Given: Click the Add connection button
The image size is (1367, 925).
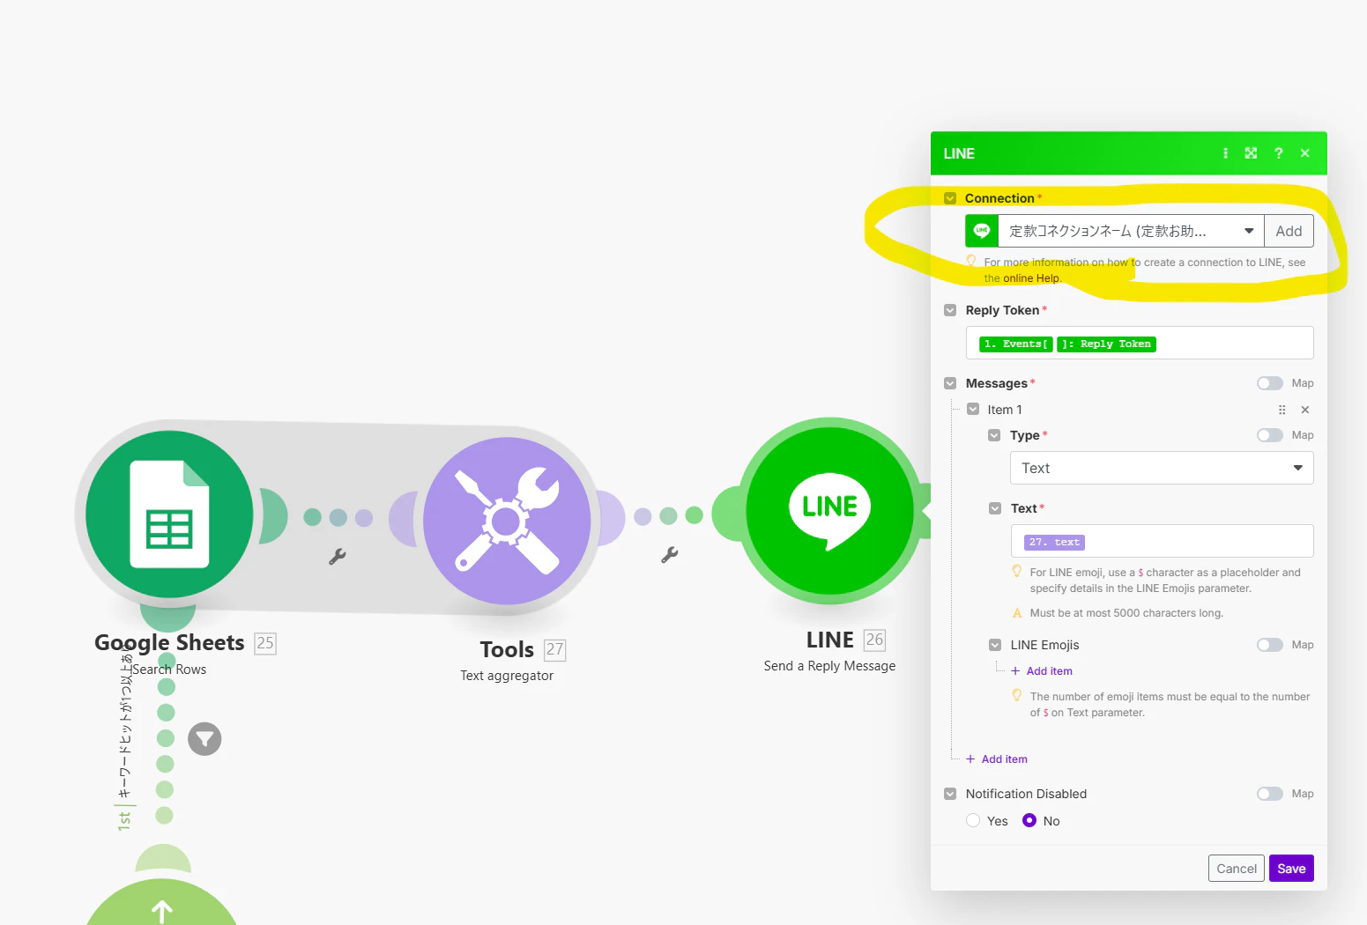Looking at the screenshot, I should pyautogui.click(x=1289, y=231).
